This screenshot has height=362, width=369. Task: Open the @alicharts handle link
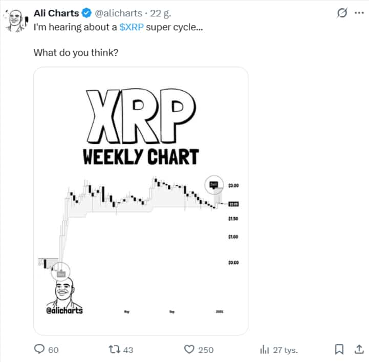[x=118, y=13]
